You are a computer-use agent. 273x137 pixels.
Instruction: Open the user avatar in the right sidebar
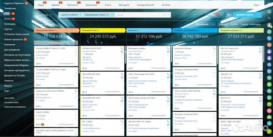[269, 25]
